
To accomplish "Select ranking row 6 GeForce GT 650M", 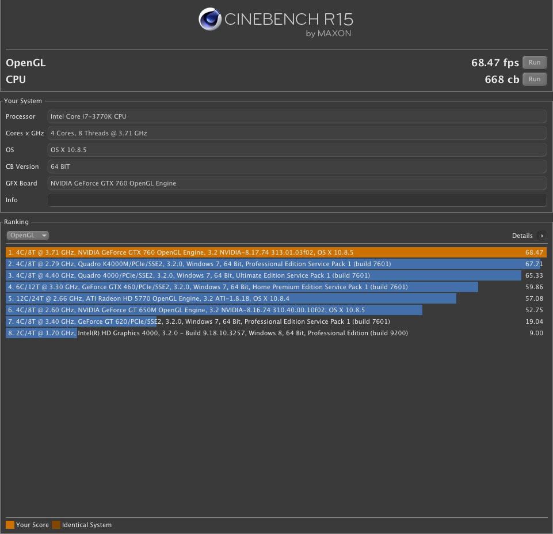I will pyautogui.click(x=276, y=310).
